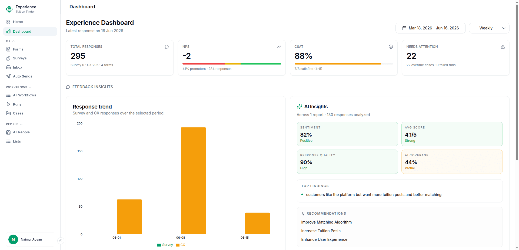Click the Avg Score 4.1/5 card
This screenshot has width=519, height=250.
tap(452, 134)
